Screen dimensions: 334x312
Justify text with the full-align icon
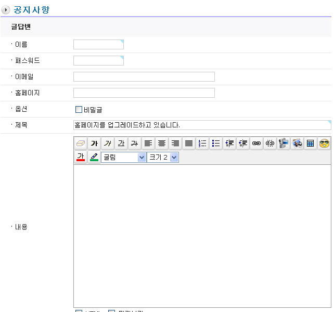(189, 144)
